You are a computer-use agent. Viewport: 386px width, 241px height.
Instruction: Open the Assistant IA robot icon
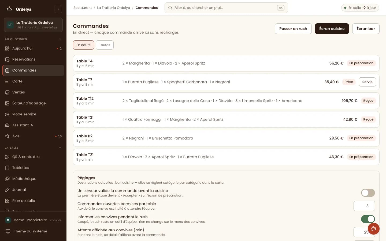[x=7, y=125]
